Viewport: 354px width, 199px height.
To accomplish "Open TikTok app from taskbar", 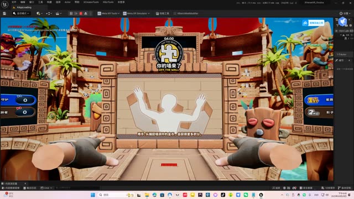I will pyautogui.click(x=223, y=195).
